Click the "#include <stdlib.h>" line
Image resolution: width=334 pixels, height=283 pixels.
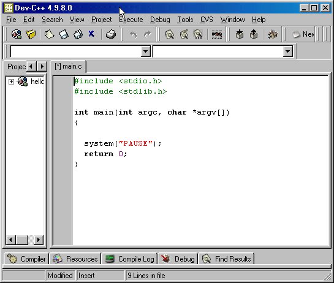pos(120,91)
